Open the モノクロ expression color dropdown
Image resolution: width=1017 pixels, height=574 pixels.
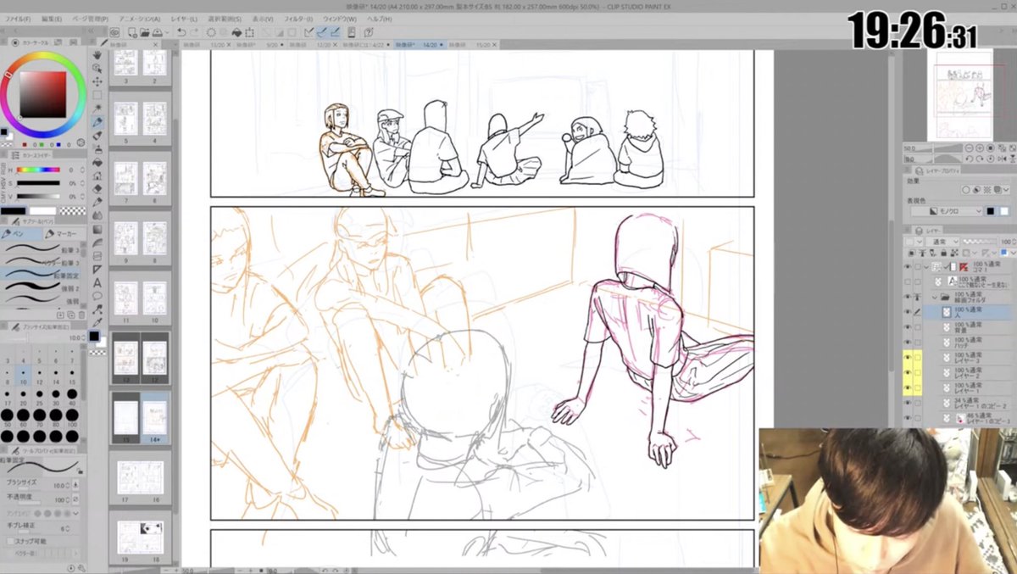click(948, 211)
